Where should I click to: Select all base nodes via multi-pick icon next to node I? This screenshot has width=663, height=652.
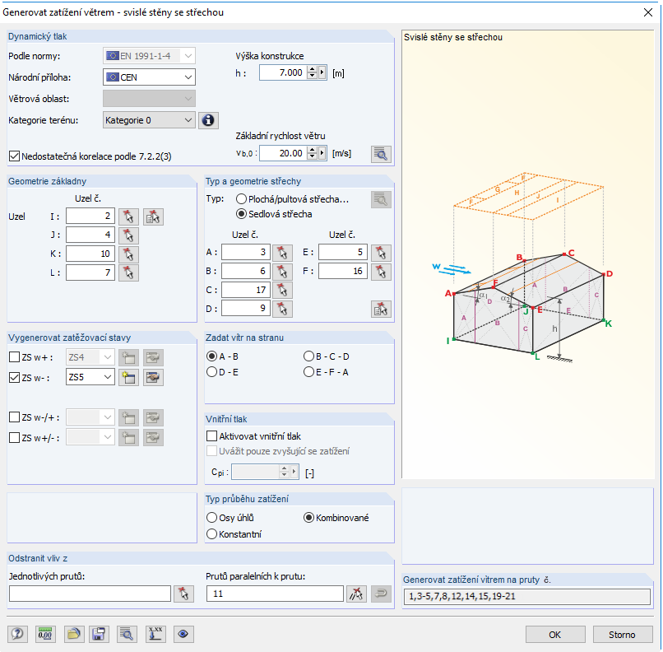pyautogui.click(x=153, y=217)
